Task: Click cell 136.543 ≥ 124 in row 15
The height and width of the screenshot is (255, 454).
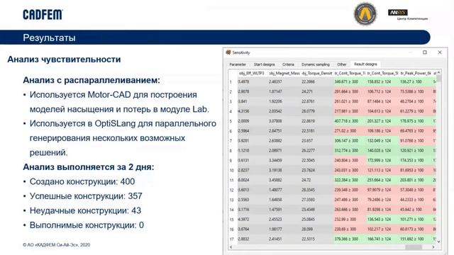Action: pos(382,220)
